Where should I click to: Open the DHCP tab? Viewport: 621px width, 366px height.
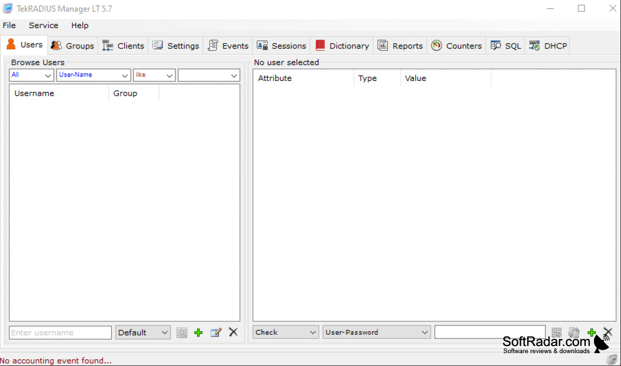coord(548,46)
